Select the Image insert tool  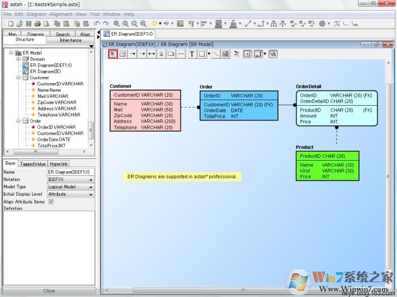tap(225, 54)
